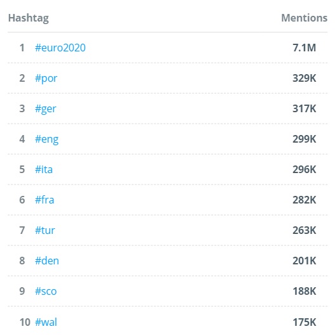The image size is (335, 336).
Task: Select the 263K mentions value
Action: (x=305, y=230)
